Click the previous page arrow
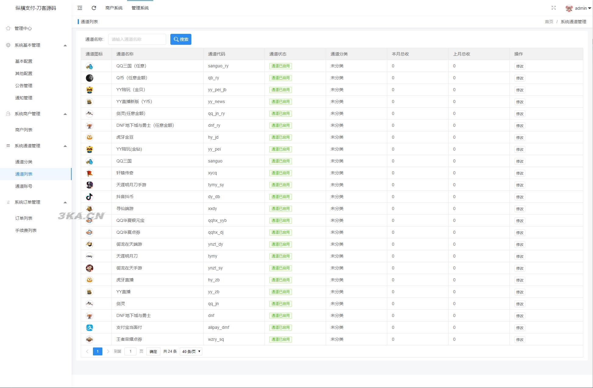This screenshot has width=593, height=388. pyautogui.click(x=87, y=351)
